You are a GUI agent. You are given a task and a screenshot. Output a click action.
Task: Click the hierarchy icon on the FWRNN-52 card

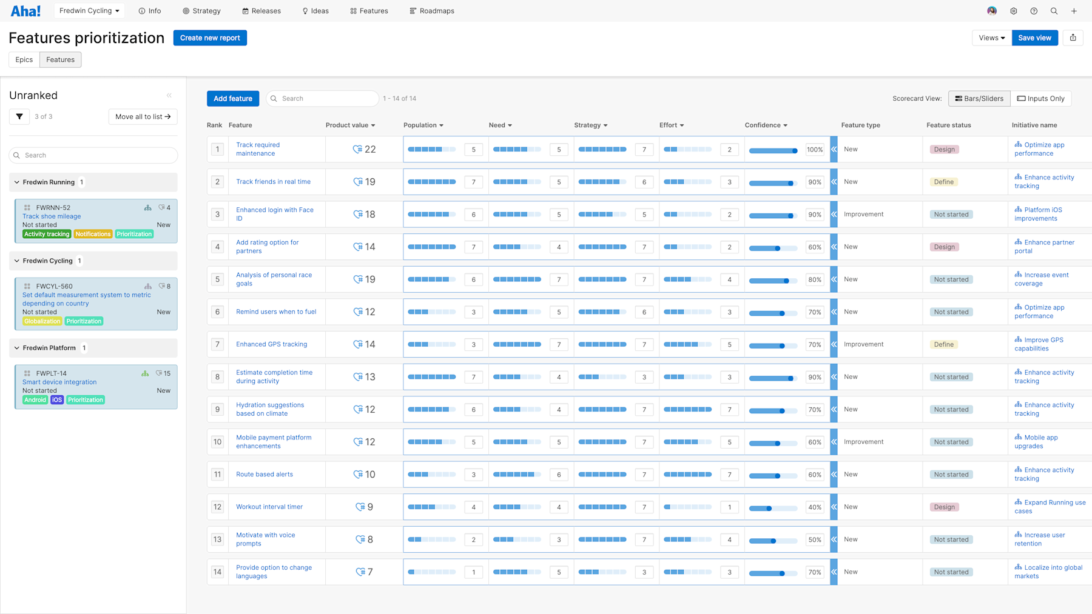coord(147,207)
